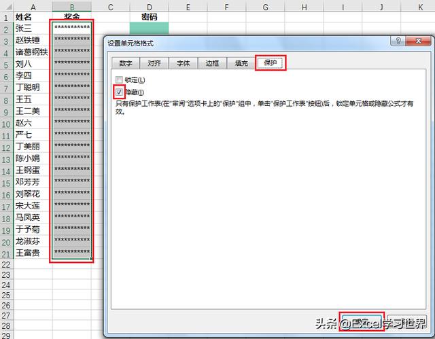435x339 pixels.
Task: Click masked bonus cell in 张三 row
Action: tap(72, 29)
